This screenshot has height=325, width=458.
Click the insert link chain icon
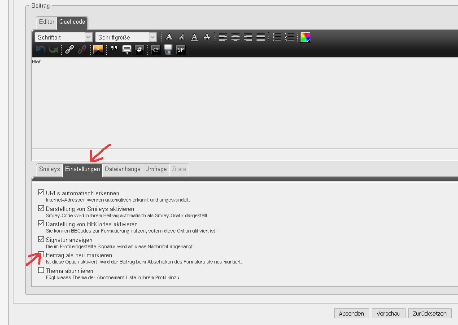(69, 50)
